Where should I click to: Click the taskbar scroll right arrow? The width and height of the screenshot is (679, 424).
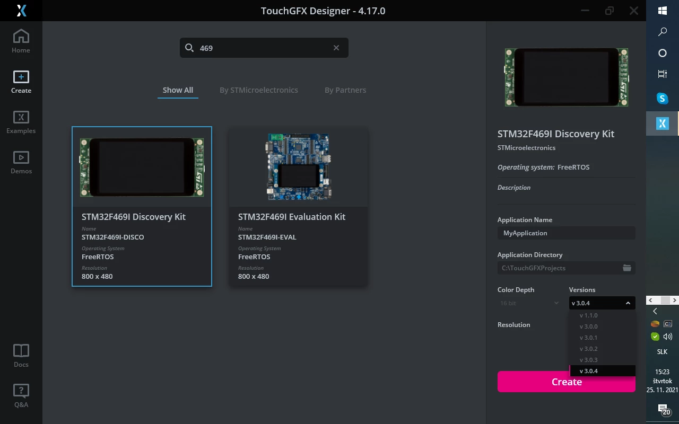674,301
